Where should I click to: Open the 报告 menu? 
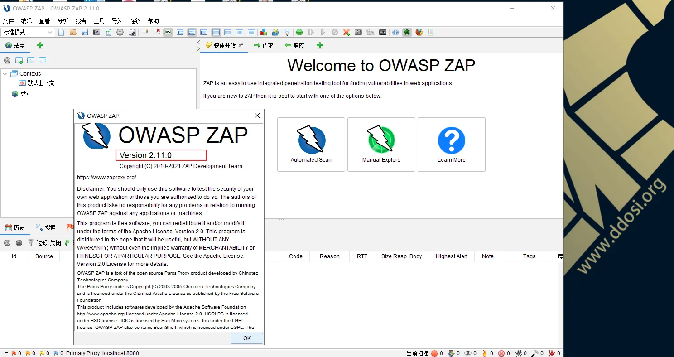pos(81,21)
